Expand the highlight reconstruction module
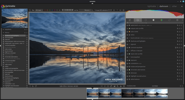Viewport: 185px width, 100px height. (x=138, y=76)
